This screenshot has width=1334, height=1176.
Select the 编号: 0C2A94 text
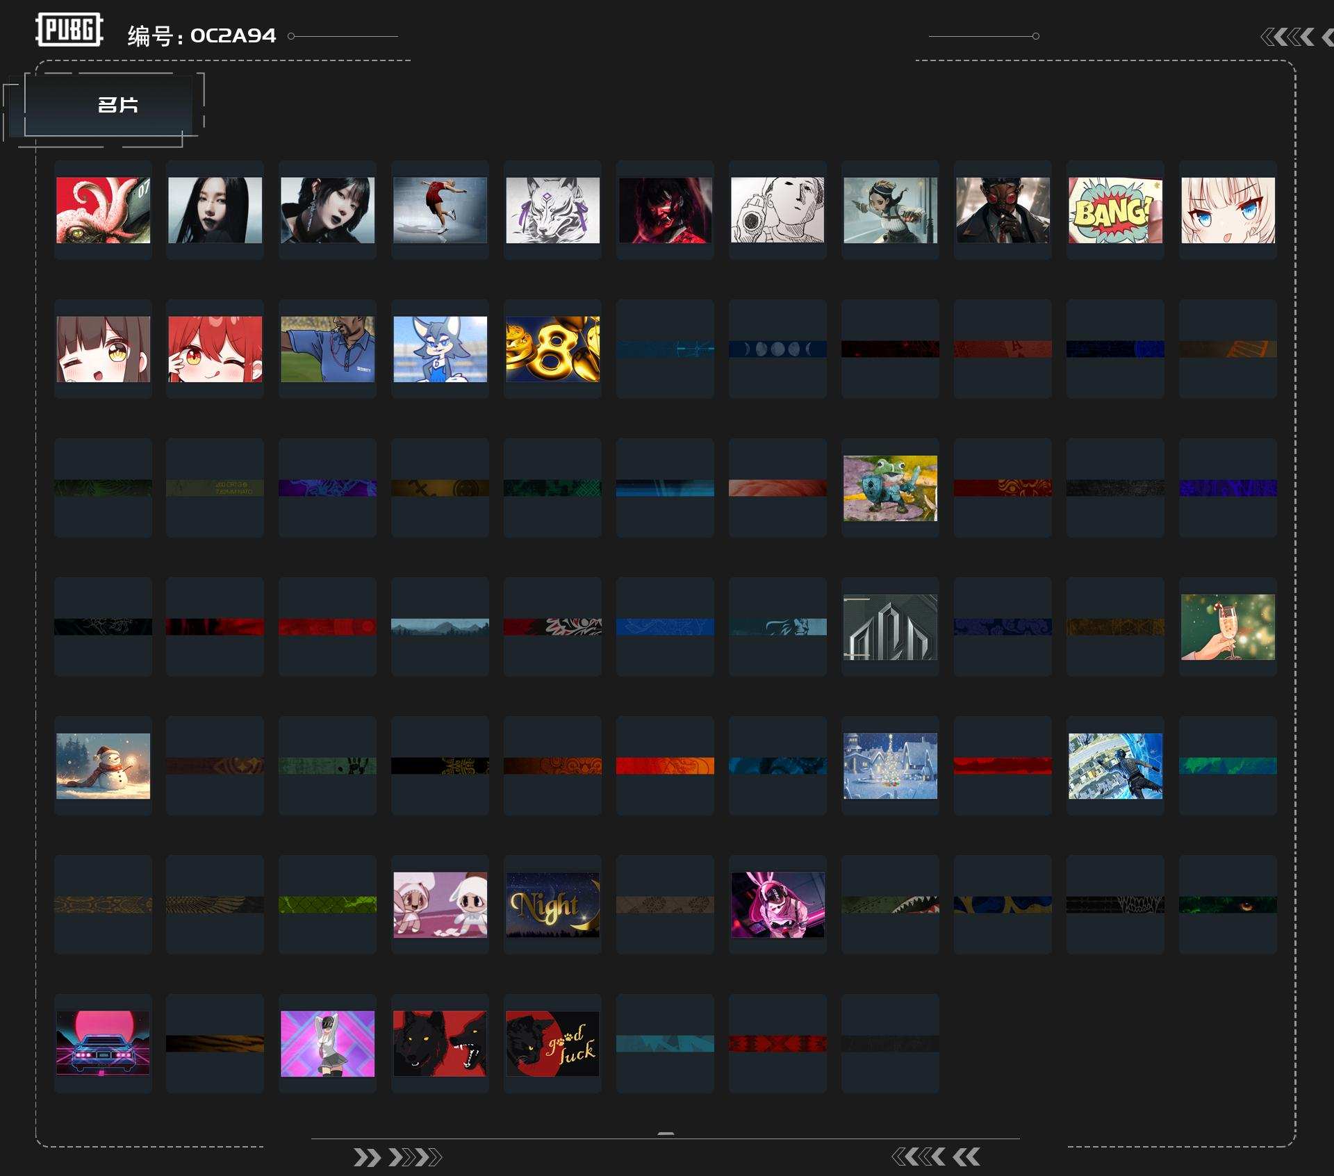201,35
